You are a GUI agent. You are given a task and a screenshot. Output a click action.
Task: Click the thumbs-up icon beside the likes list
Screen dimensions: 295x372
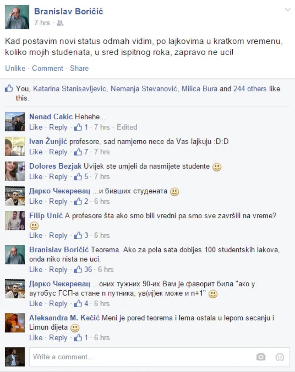pos(9,88)
